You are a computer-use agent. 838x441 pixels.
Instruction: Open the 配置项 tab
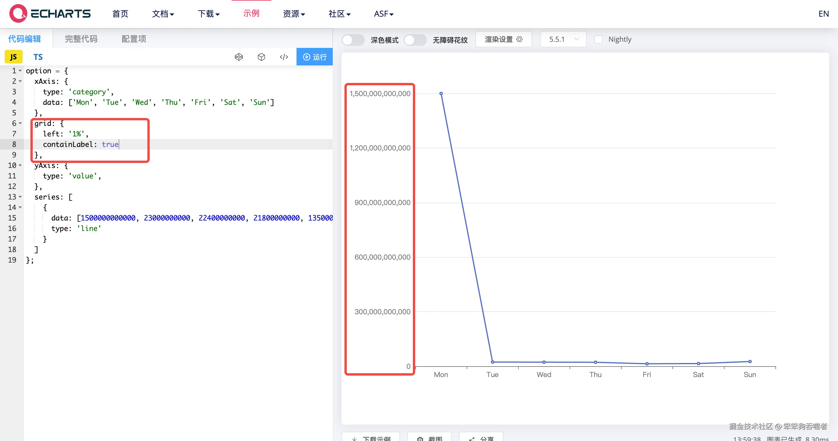coord(134,39)
